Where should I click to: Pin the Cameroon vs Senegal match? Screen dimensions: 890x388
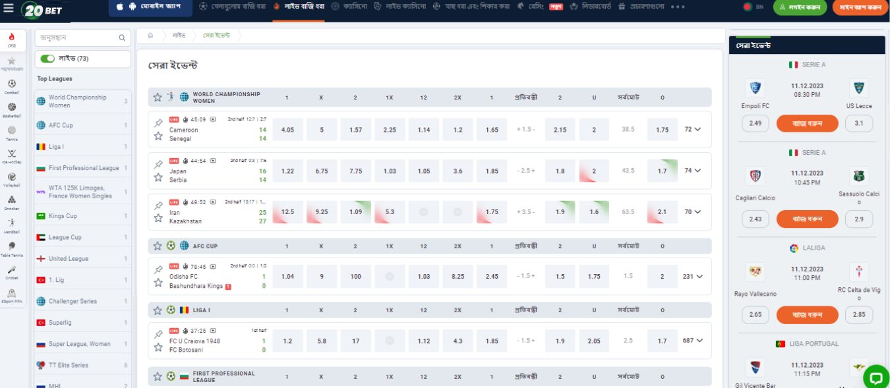[x=158, y=123]
